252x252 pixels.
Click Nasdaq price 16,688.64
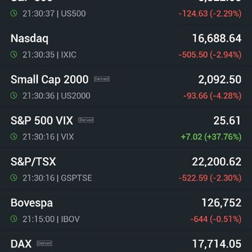[x=217, y=38]
